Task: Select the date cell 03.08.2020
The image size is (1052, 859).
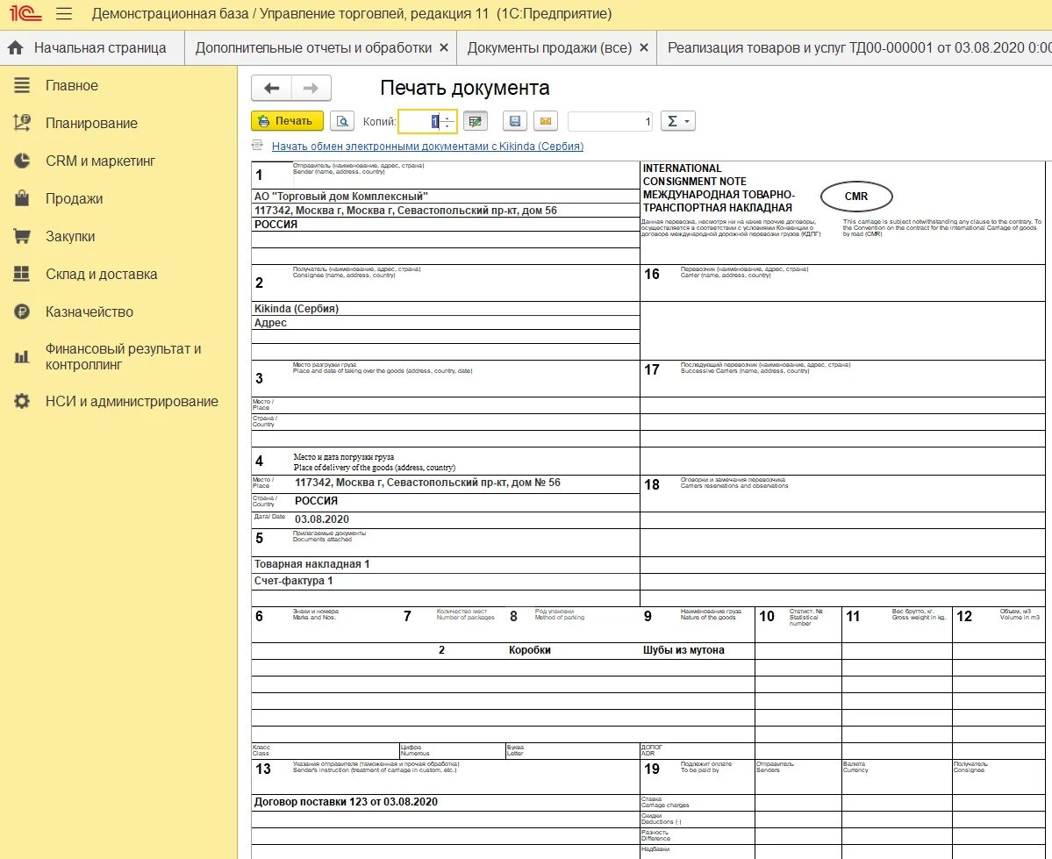Action: coord(466,519)
